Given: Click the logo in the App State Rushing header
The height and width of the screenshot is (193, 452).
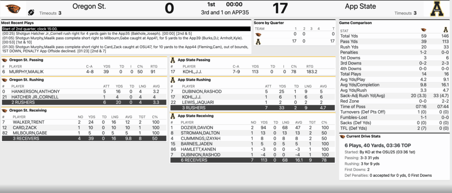Looking at the screenshot, I should tap(173, 80).
